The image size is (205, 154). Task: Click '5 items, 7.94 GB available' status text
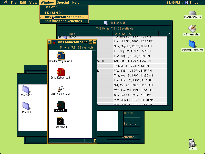point(77,47)
